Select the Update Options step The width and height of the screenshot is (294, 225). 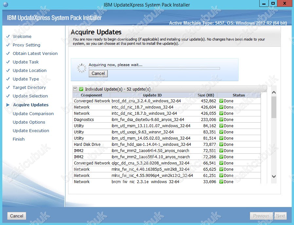29,122
